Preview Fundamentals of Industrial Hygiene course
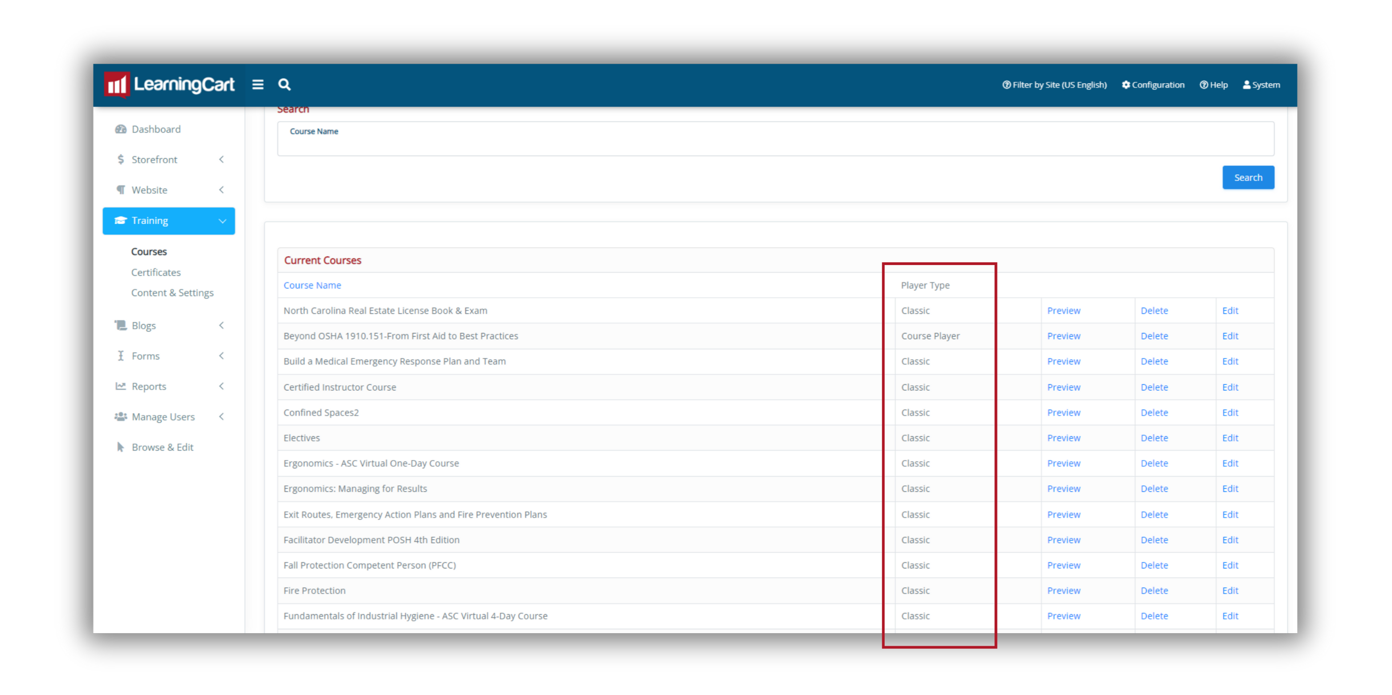The width and height of the screenshot is (1392, 695). (x=1063, y=616)
